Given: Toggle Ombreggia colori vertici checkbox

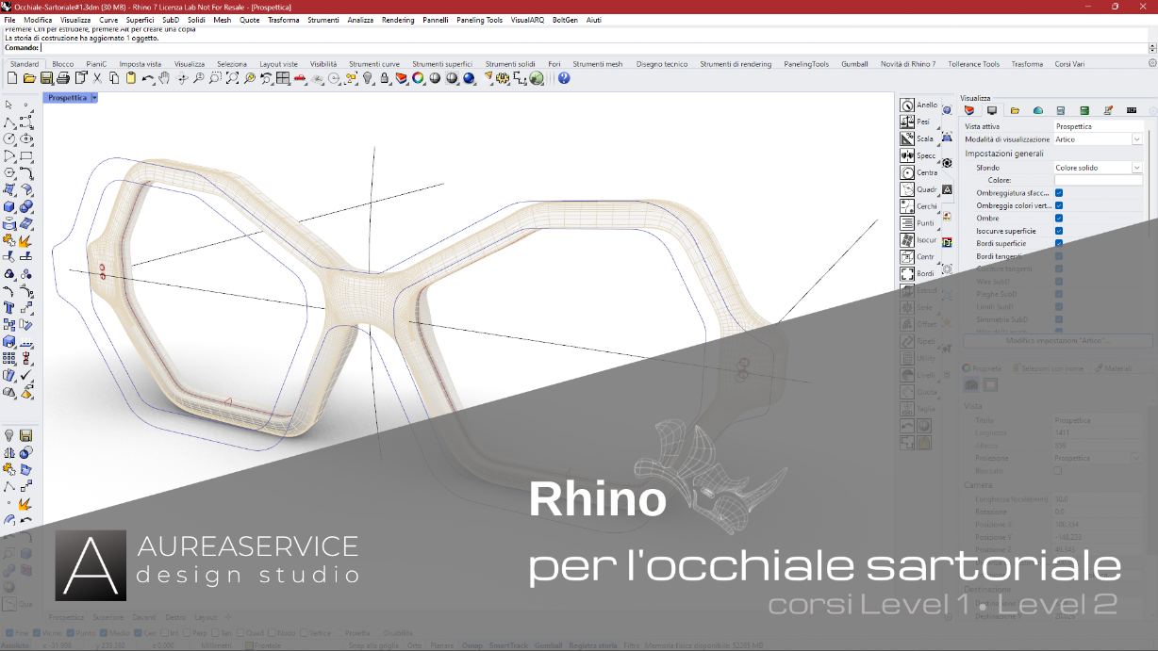Looking at the screenshot, I should click(x=1059, y=205).
